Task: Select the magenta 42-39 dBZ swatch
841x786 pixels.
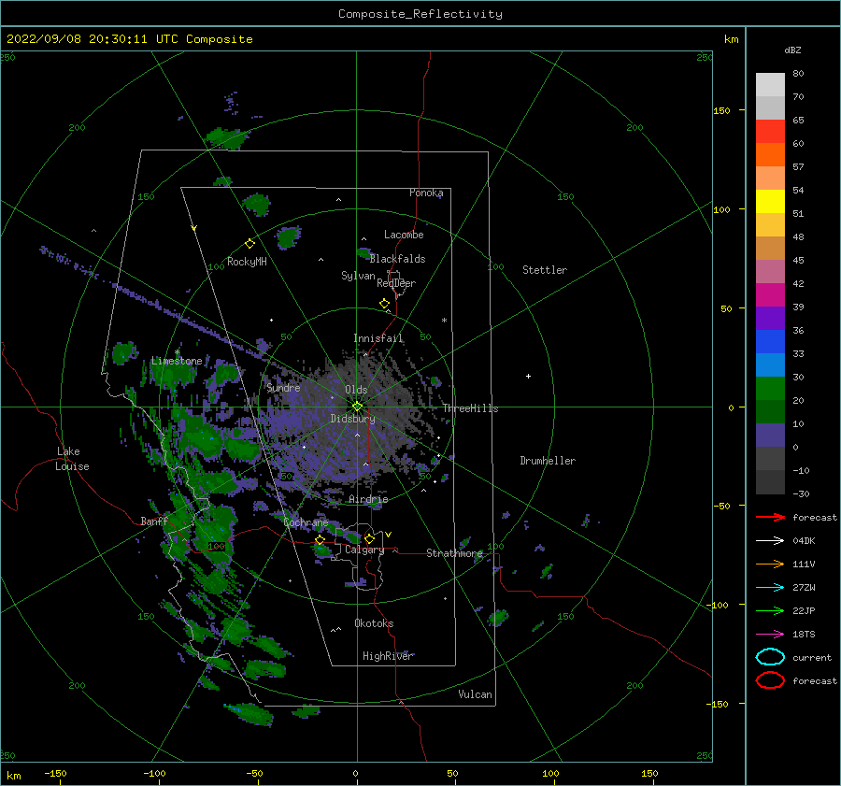Action: coord(770,295)
